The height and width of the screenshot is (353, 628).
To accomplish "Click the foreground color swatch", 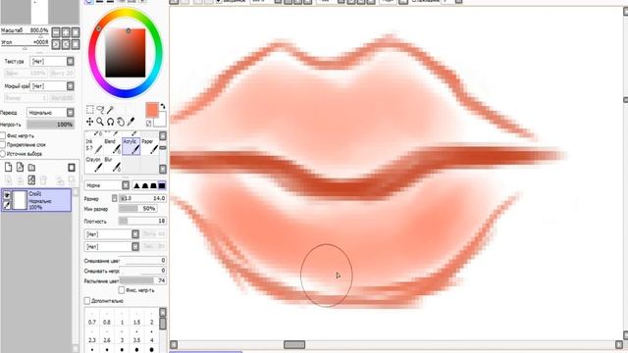I will coord(152,110).
